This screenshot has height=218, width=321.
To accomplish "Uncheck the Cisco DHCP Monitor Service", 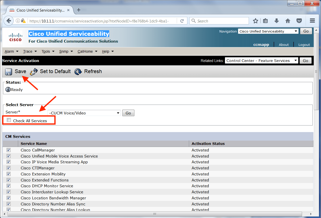I will coord(9,186).
